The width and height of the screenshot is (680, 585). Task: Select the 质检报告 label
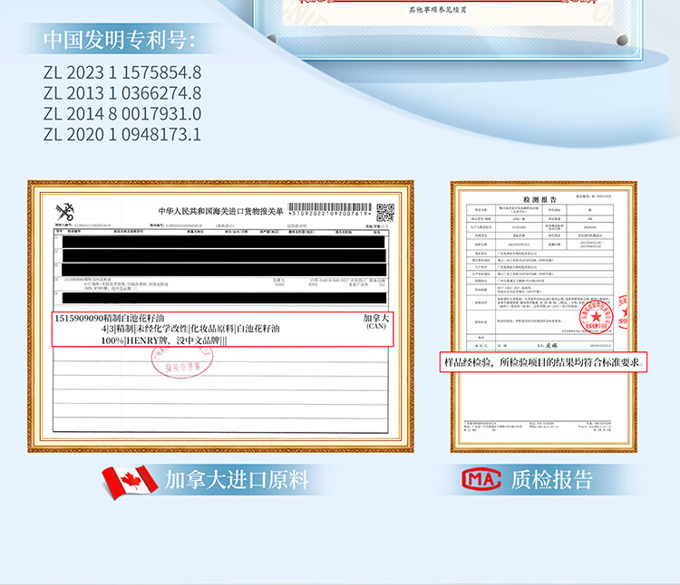tap(552, 480)
